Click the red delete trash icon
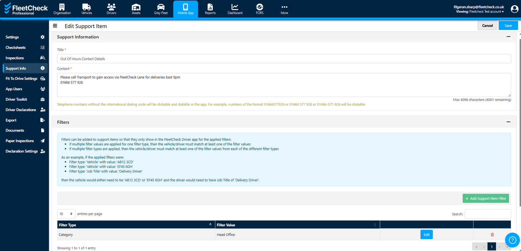Viewport: 521px width, 251px height. (492, 235)
